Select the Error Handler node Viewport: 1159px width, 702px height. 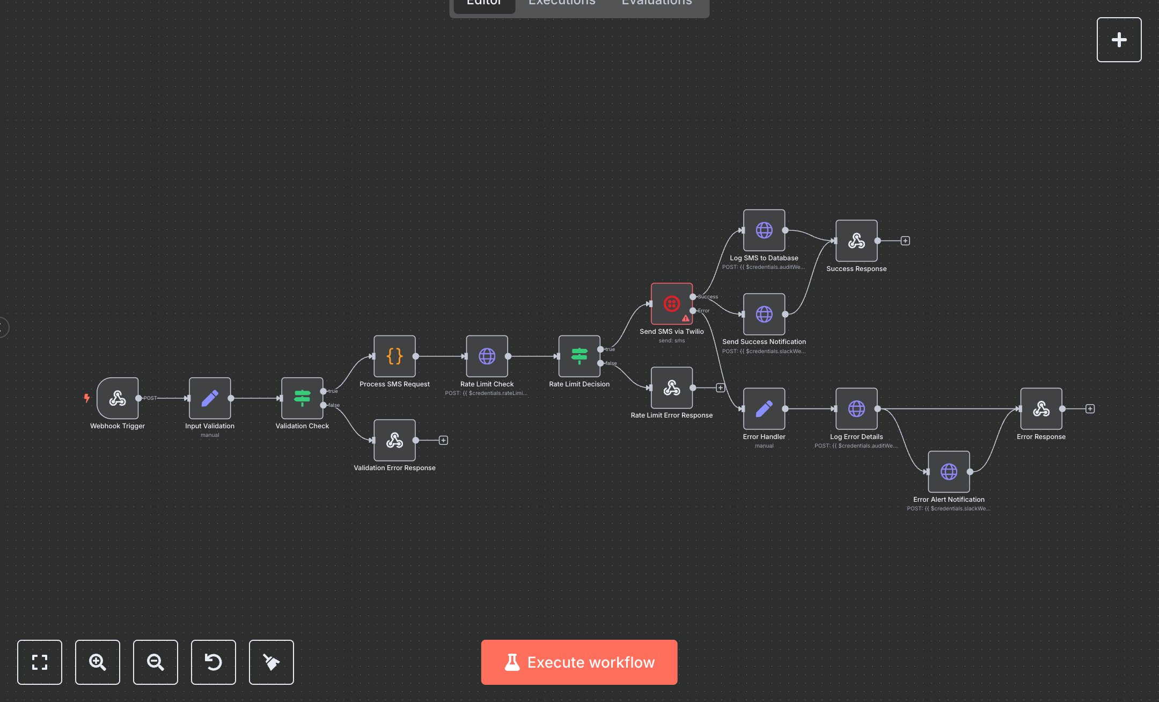[764, 409]
